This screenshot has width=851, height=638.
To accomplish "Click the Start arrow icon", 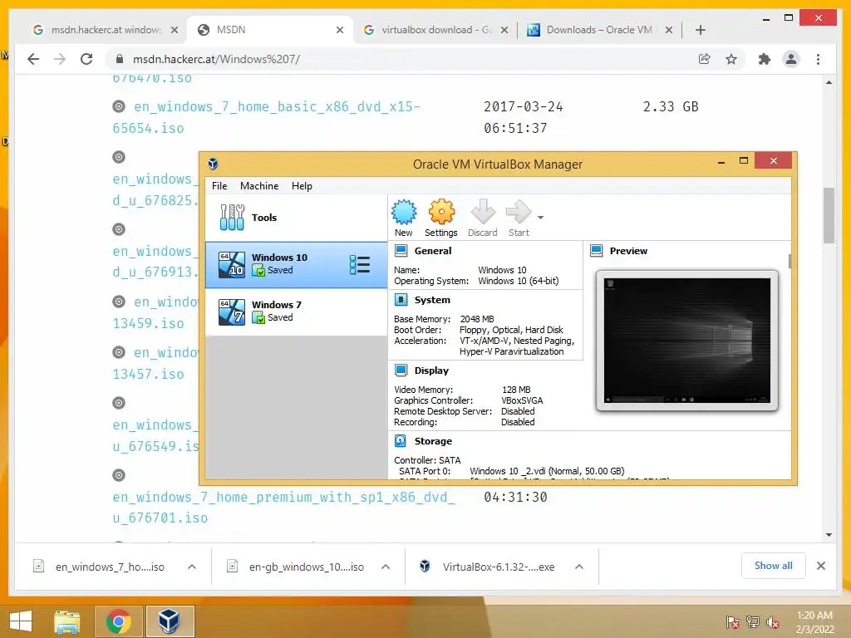I will pos(519,212).
